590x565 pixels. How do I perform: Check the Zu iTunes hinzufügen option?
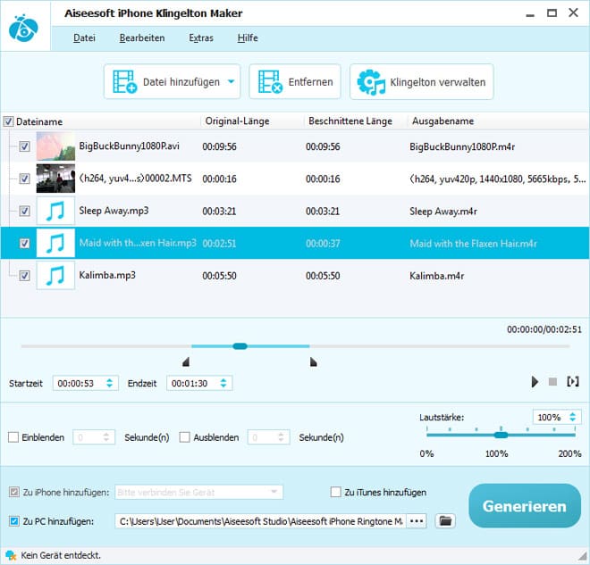336,492
